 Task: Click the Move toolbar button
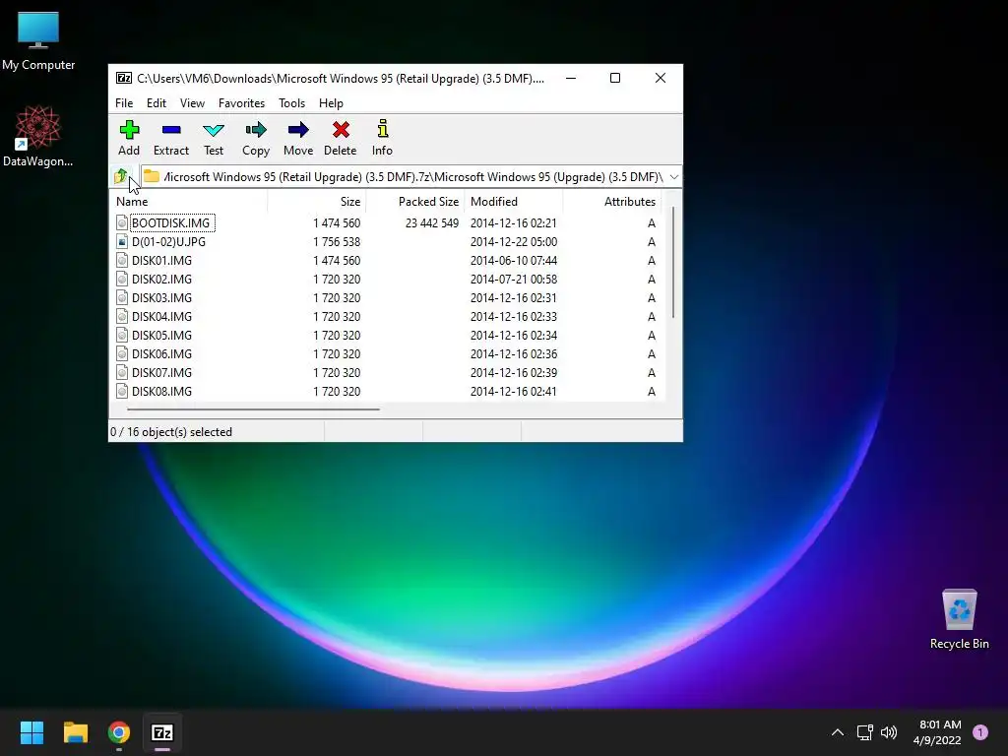tap(298, 138)
